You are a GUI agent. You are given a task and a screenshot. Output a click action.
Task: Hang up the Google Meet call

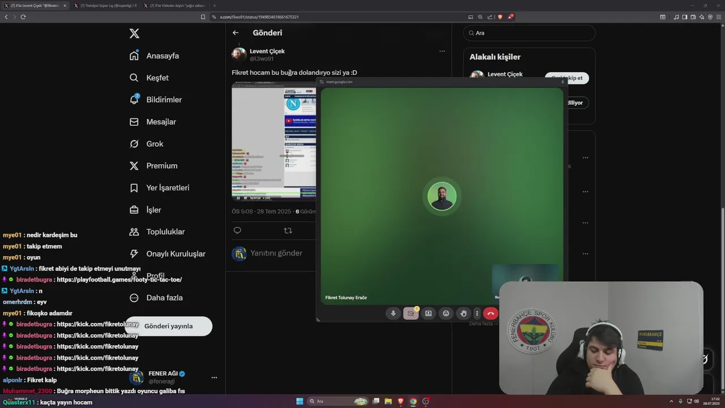pos(491,313)
